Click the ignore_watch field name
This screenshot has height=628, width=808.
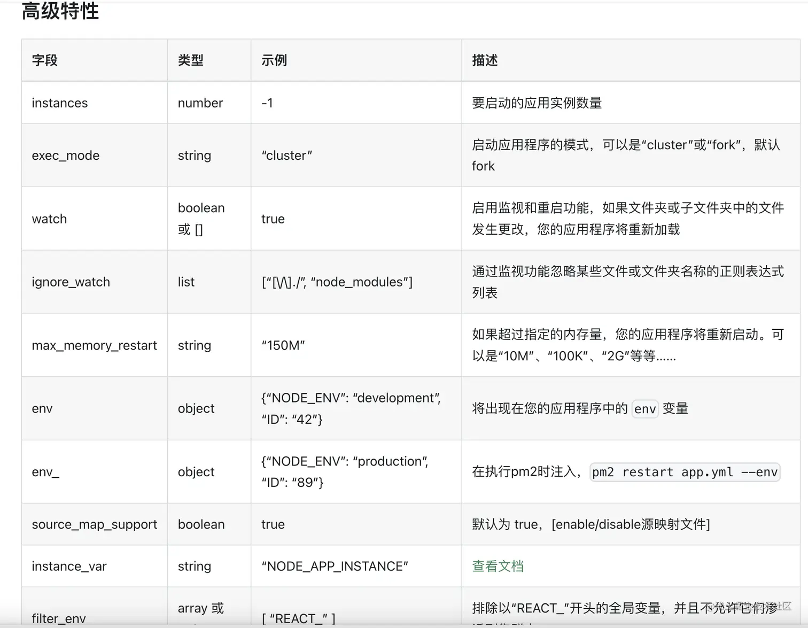point(70,282)
